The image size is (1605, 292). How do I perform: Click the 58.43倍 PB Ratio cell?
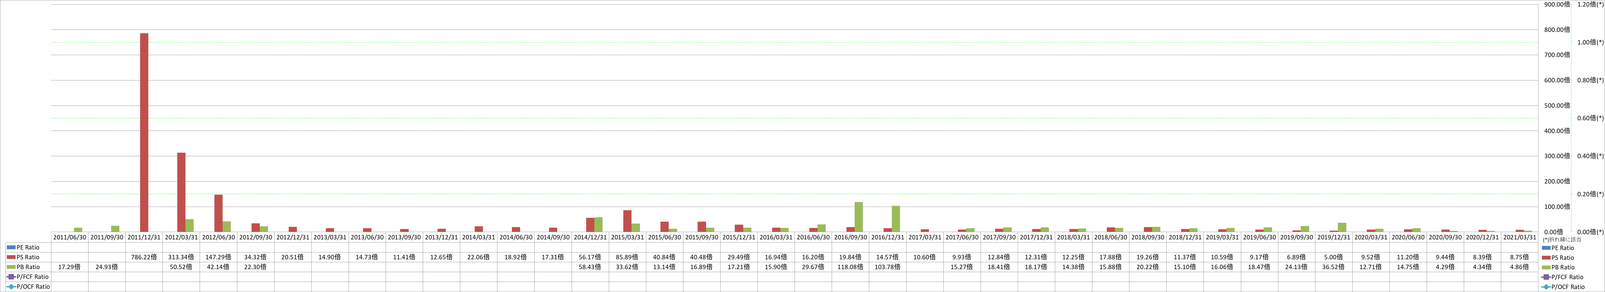pos(590,267)
